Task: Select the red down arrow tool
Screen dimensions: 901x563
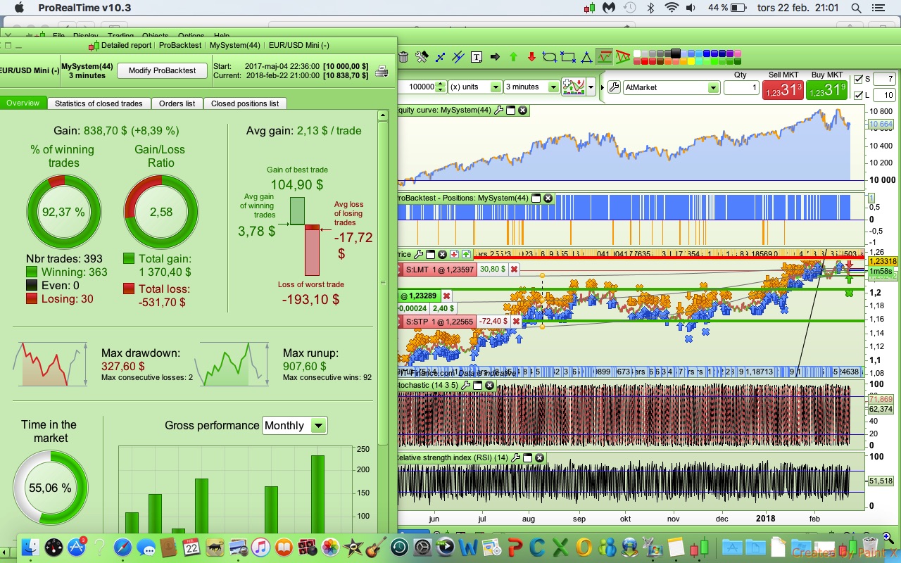Action: (x=531, y=57)
